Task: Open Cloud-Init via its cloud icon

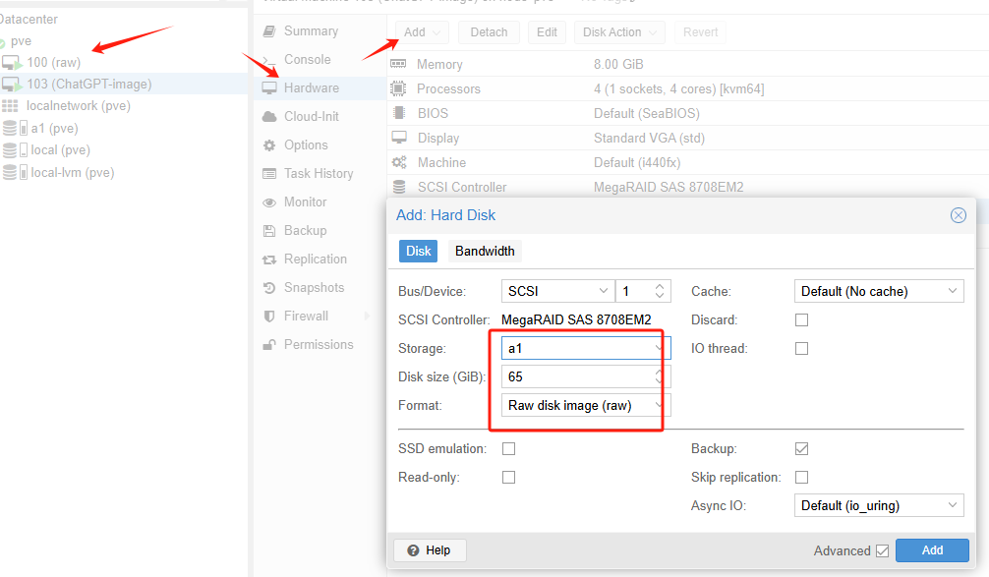Action: click(268, 117)
